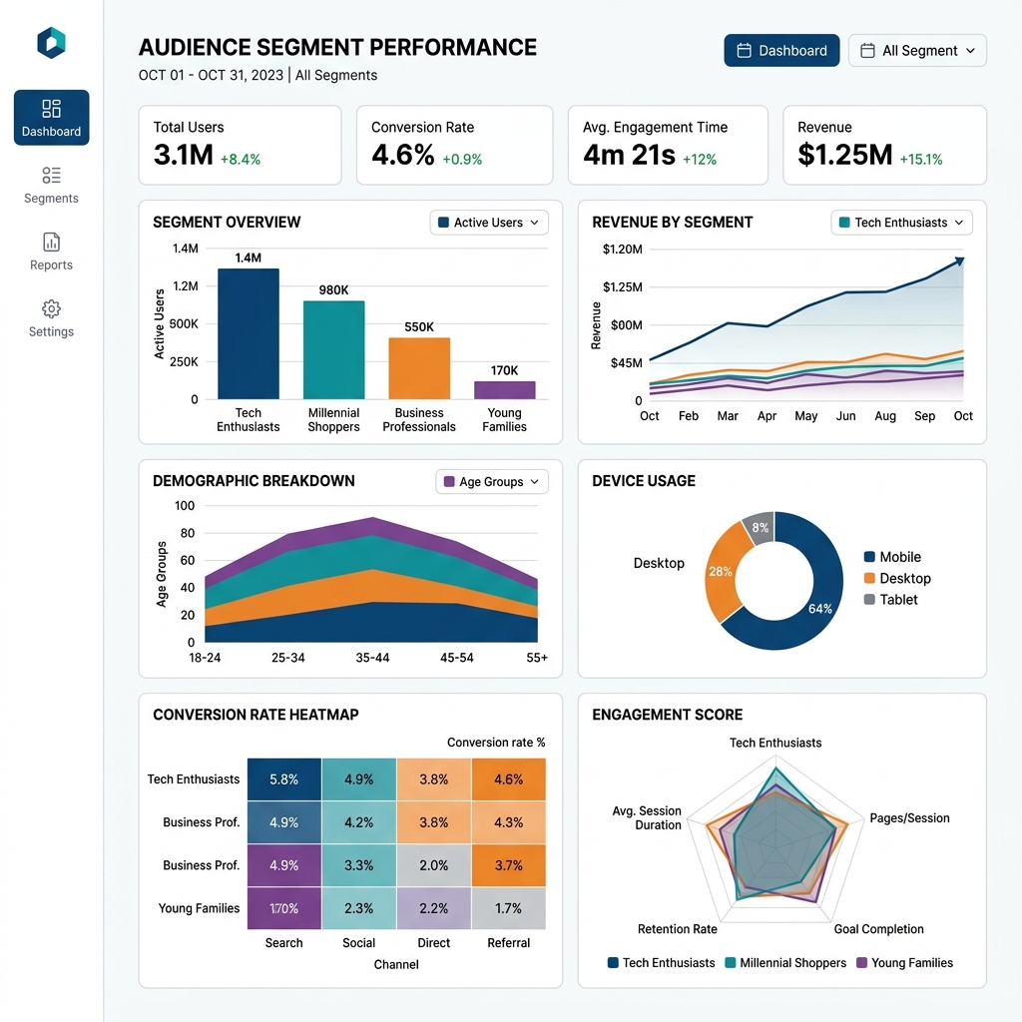
Task: Click the Avg. Session Duration radar label
Action: pos(647,818)
